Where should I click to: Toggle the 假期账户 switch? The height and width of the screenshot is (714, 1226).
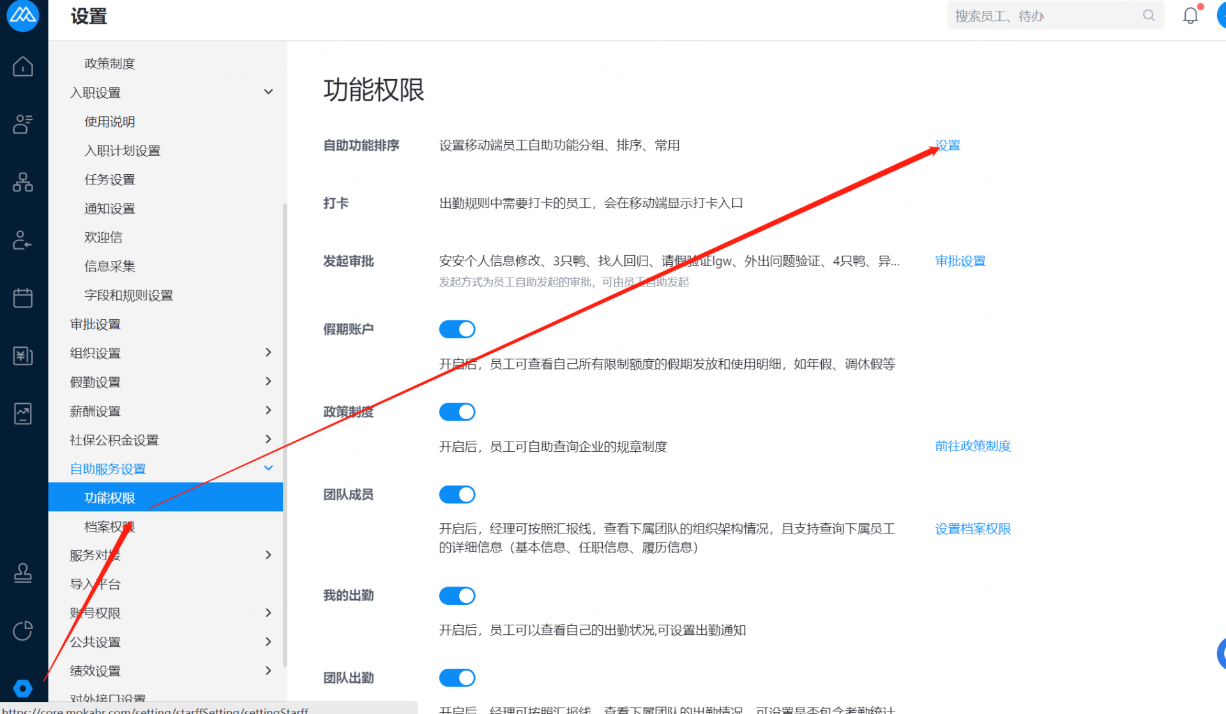[x=457, y=329]
